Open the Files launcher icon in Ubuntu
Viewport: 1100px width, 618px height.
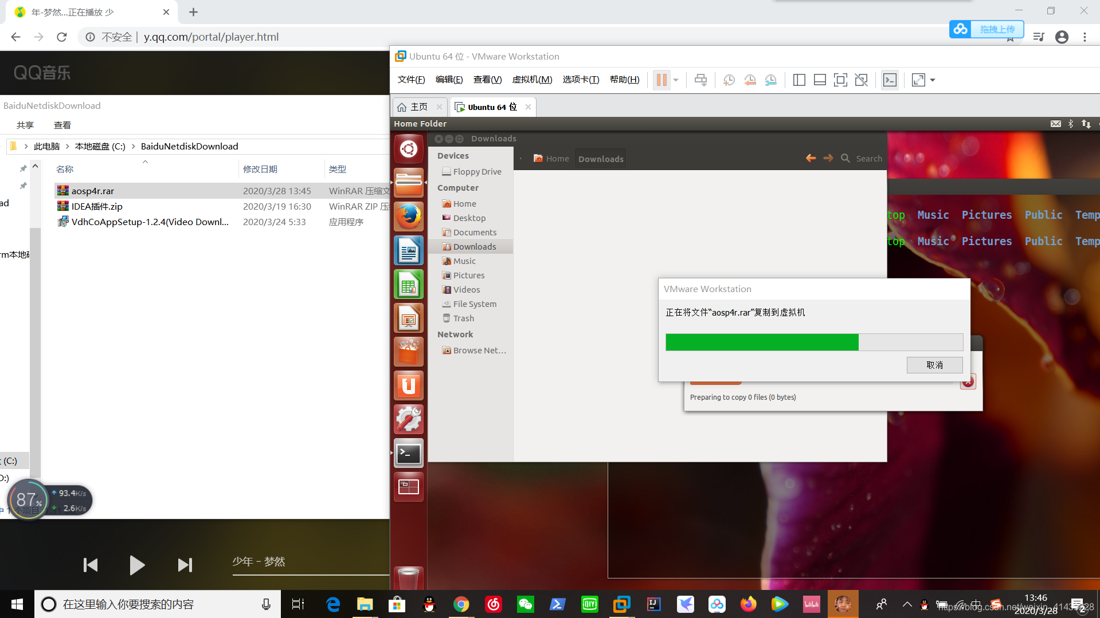pyautogui.click(x=409, y=183)
